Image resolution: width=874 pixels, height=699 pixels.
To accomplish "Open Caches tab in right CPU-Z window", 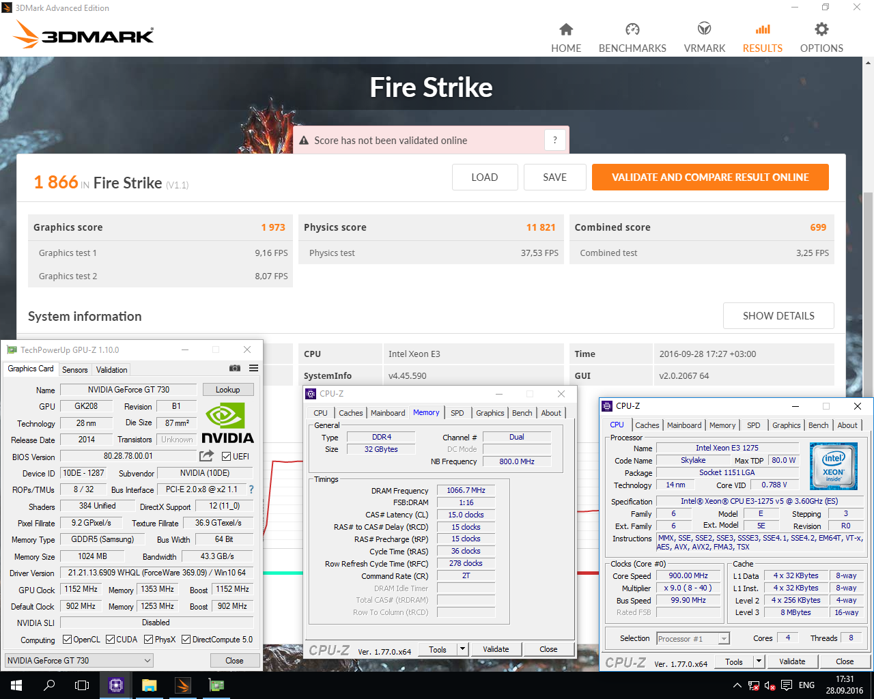I will click(647, 425).
